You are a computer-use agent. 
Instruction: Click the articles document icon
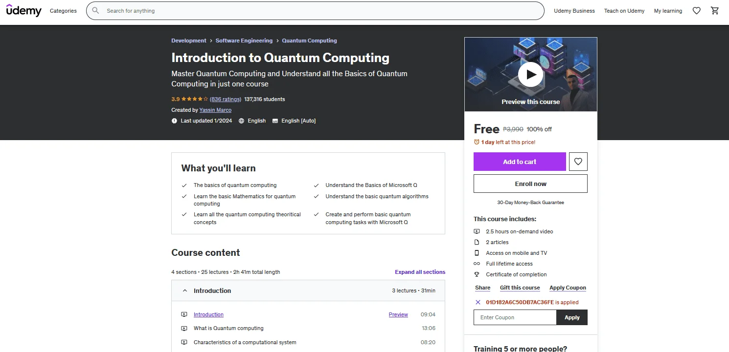(x=477, y=242)
